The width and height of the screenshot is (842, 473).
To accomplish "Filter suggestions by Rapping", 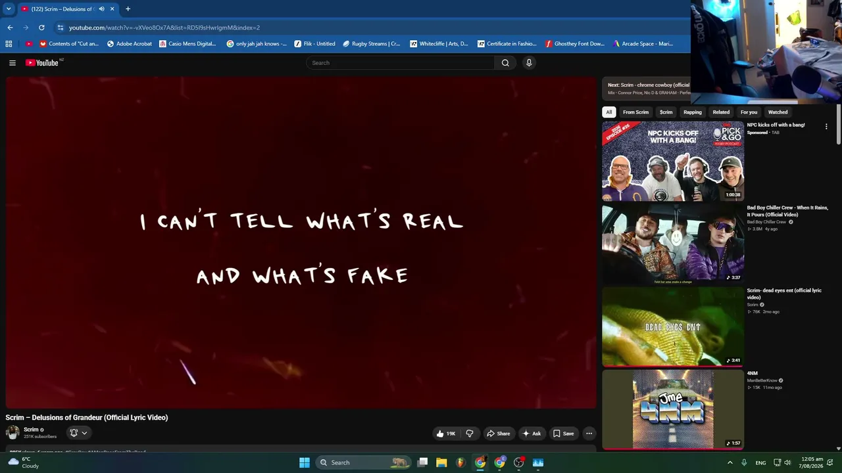I will pos(693,112).
